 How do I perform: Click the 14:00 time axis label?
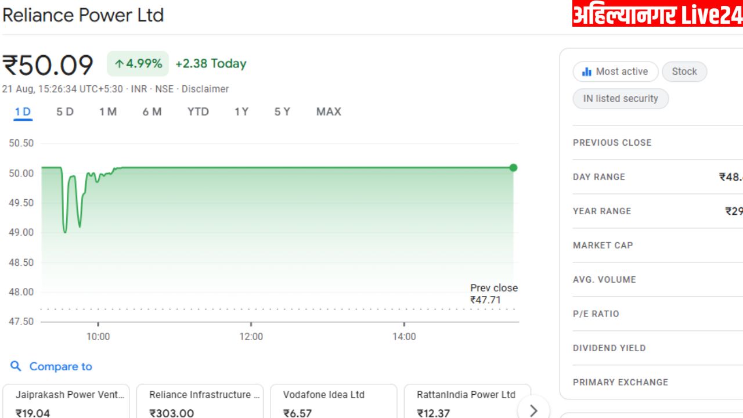pos(404,337)
